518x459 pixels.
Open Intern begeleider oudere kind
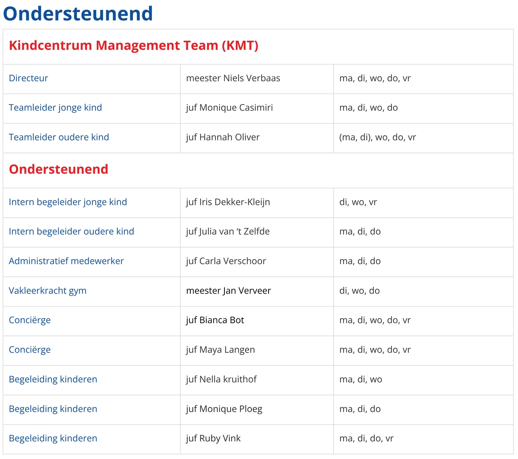click(x=71, y=231)
